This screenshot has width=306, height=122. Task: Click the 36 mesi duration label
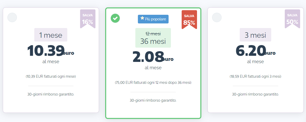(x=153, y=41)
